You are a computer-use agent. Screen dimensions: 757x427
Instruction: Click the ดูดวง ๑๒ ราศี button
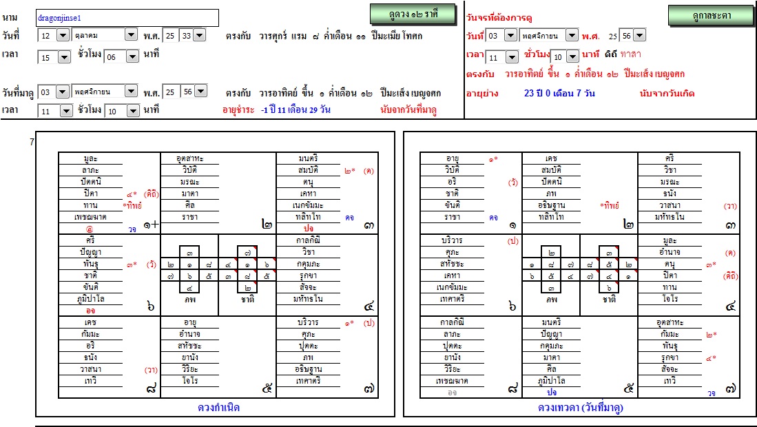[x=413, y=14]
